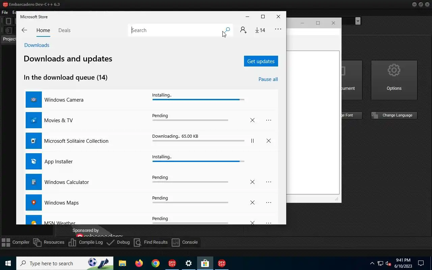Screen dimensions: 432x270
Task: Open the File menu in Dev-C++
Action: click(x=5, y=12)
